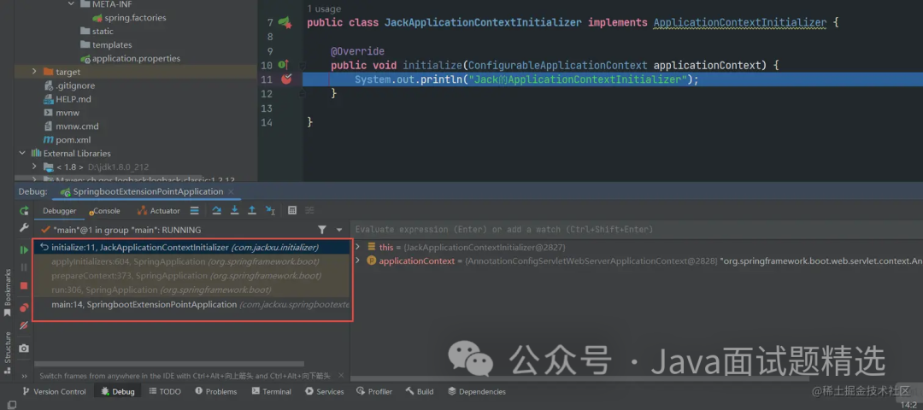This screenshot has height=410, width=923.
Task: Click the Run to Cursor icon
Action: tap(270, 211)
